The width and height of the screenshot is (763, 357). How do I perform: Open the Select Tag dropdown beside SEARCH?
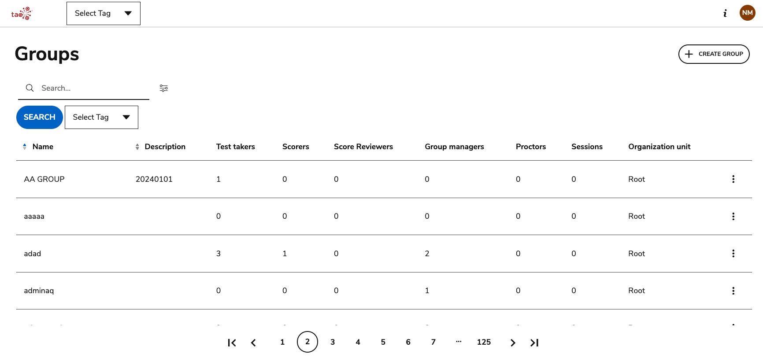coord(101,117)
